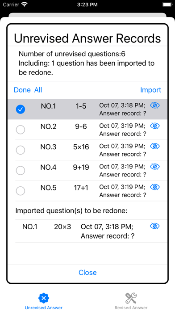The image size is (175, 311).
Task: Select the NO.2 radio circle
Action: (x=21, y=130)
